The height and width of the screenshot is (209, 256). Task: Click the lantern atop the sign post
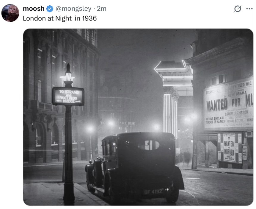click(x=68, y=74)
